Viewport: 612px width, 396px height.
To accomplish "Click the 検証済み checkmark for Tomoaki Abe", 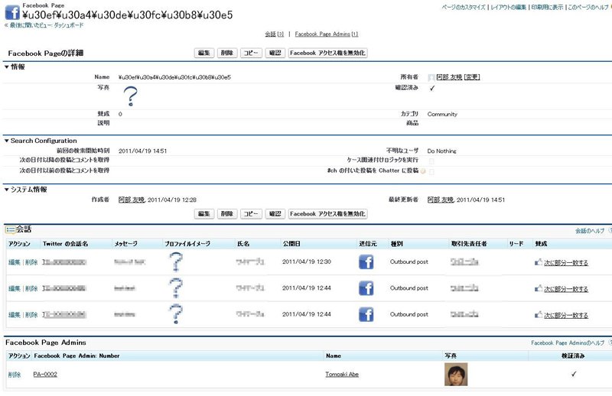I will point(573,374).
